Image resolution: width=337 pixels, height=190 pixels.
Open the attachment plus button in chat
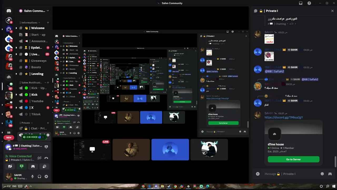258,174
